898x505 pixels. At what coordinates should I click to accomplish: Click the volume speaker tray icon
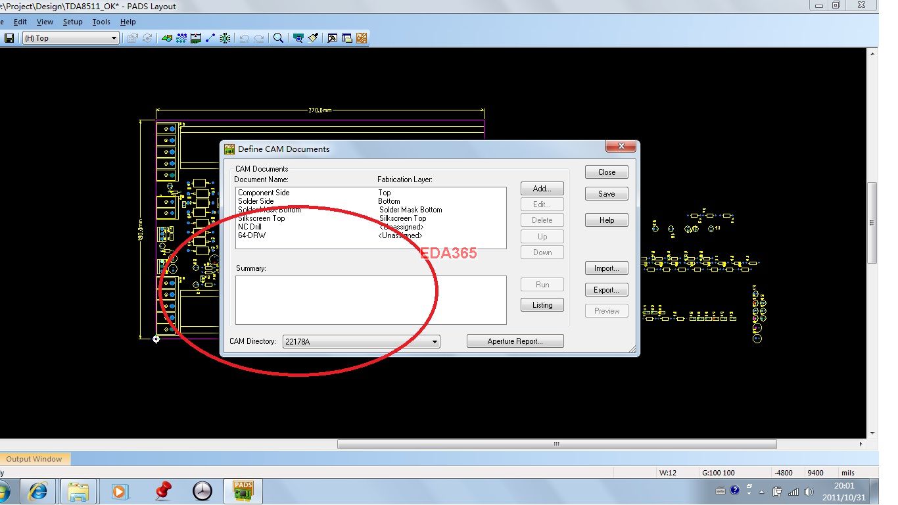coord(808,491)
